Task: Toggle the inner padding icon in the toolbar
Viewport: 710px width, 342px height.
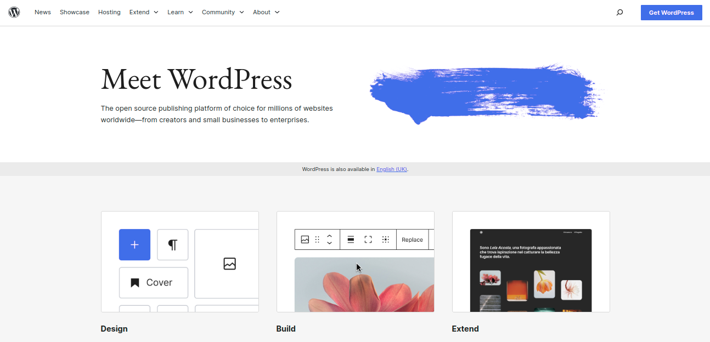Action: [x=386, y=240]
